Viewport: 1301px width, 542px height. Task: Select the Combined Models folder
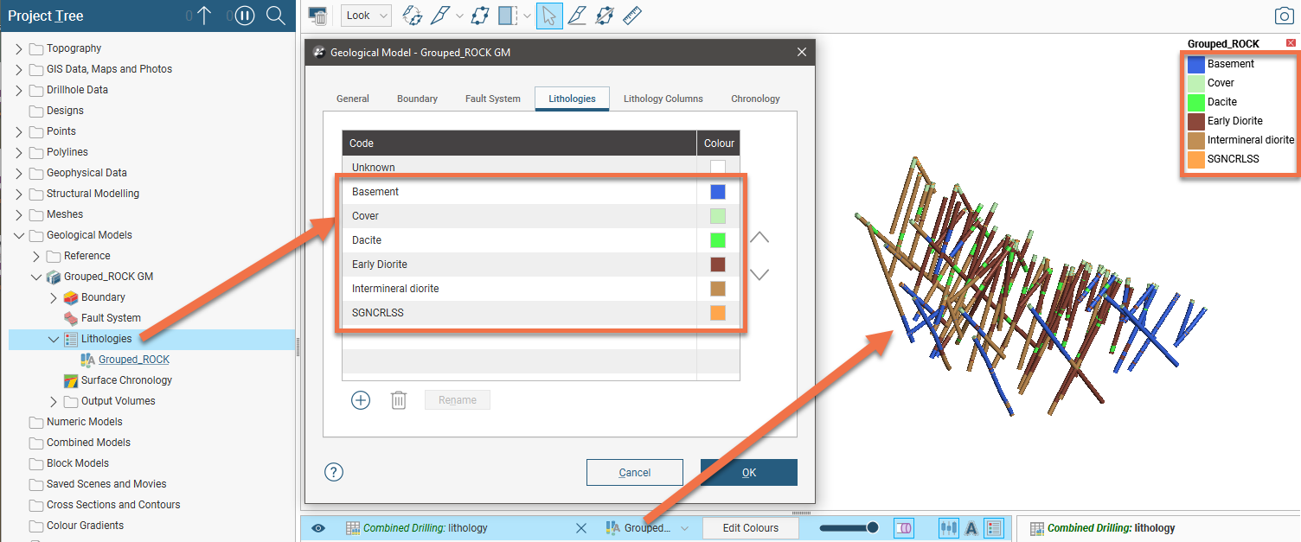[88, 443]
